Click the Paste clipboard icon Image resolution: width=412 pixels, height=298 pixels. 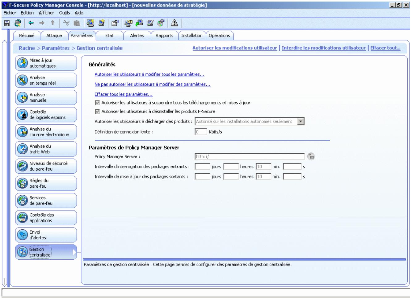click(x=77, y=23)
